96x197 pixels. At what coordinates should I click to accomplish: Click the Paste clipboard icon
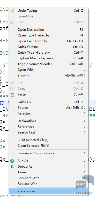pyautogui.click(x=12, y=94)
